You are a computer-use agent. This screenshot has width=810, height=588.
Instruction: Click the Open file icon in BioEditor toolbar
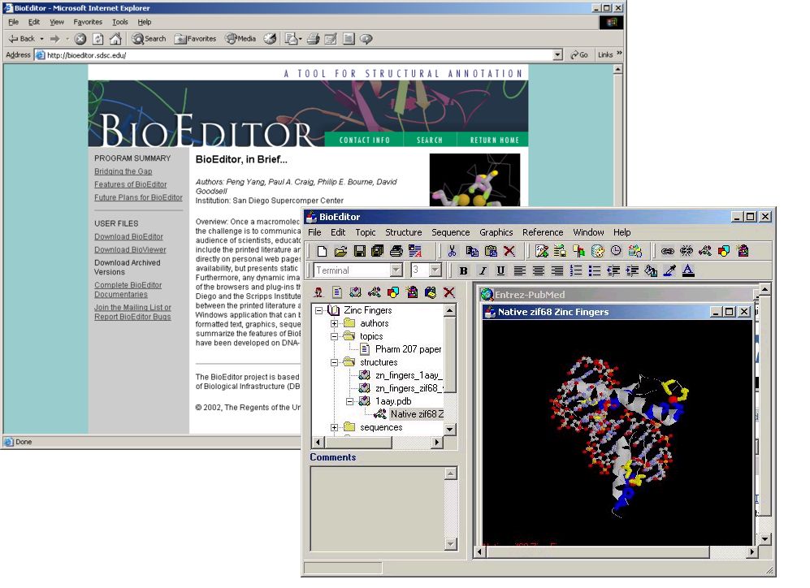pos(340,251)
